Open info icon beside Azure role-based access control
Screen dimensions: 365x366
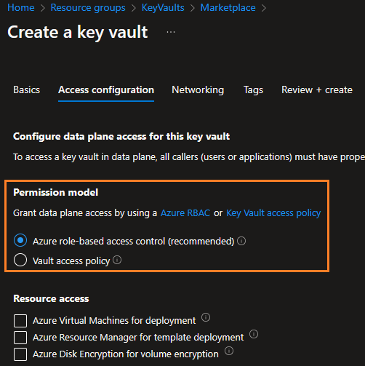tap(241, 241)
